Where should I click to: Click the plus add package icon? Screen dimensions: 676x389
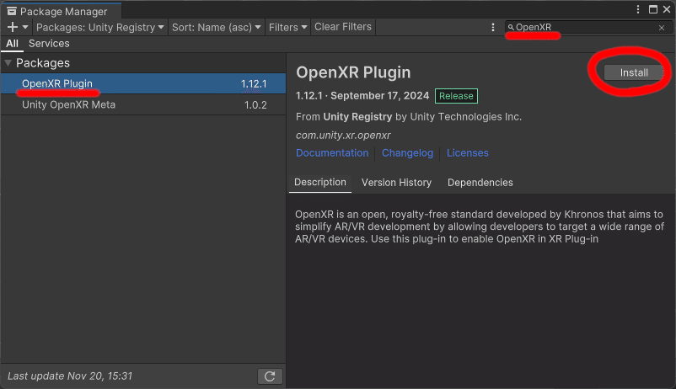pyautogui.click(x=13, y=27)
